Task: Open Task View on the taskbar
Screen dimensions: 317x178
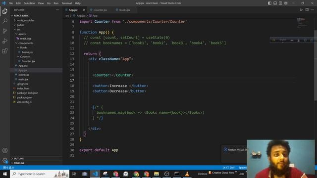Action: tap(74, 174)
